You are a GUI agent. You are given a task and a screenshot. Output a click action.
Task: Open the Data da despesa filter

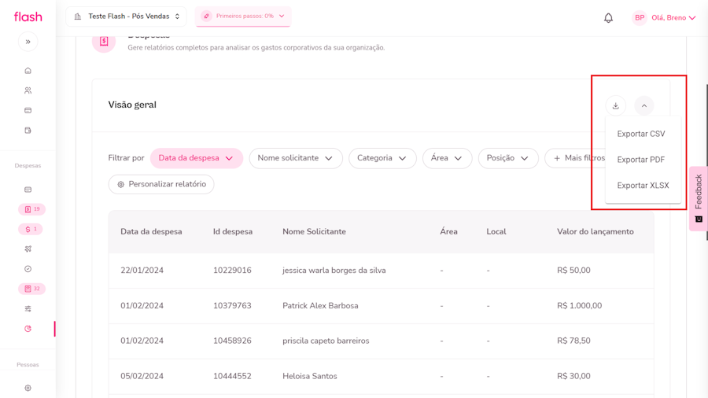196,158
